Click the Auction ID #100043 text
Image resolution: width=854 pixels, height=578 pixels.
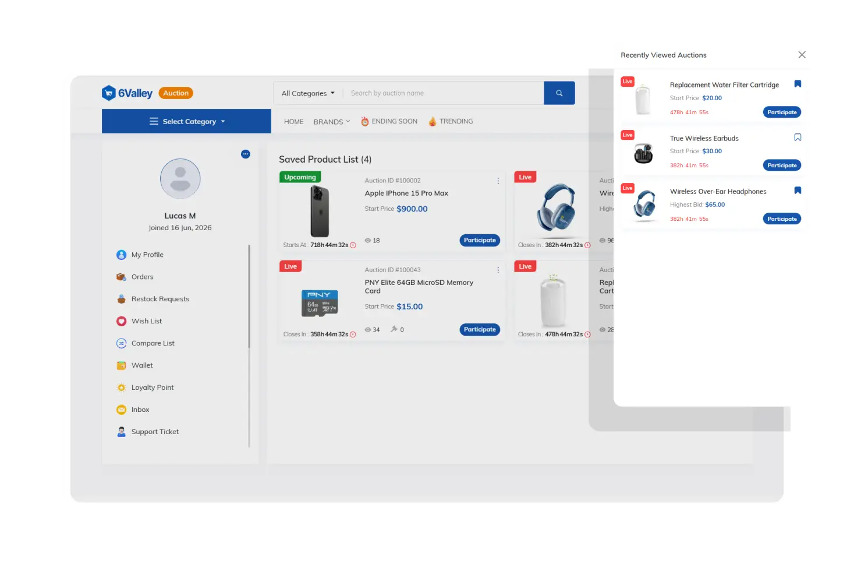tap(393, 270)
